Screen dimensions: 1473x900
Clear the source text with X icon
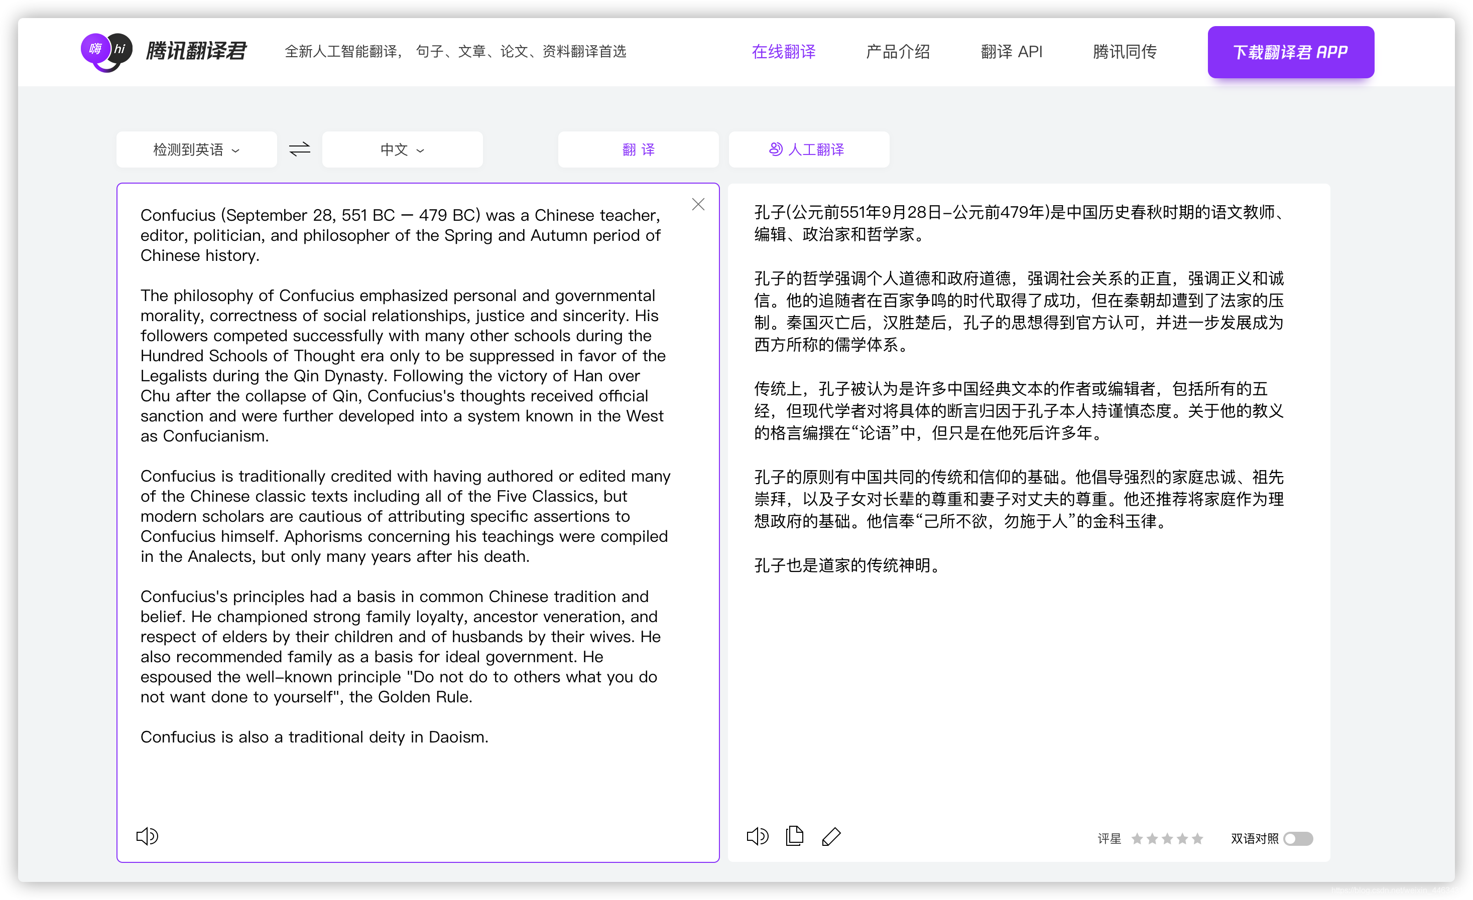click(698, 204)
